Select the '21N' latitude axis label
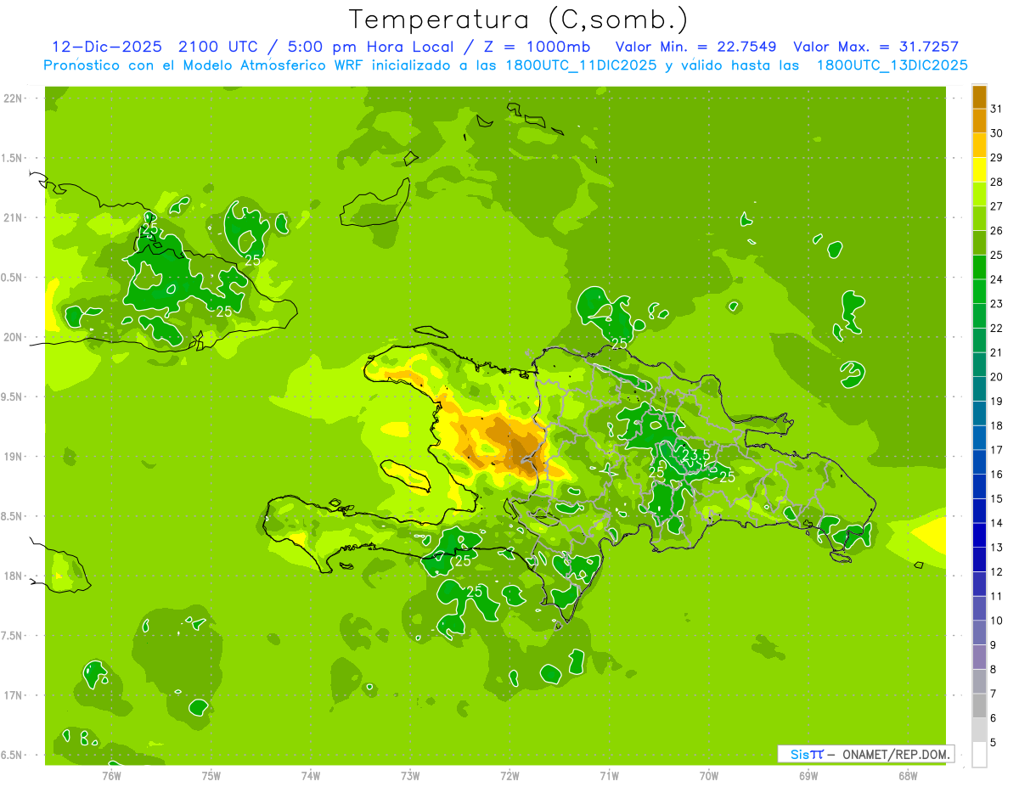Screen dimensions: 1019x787 coord(13,217)
